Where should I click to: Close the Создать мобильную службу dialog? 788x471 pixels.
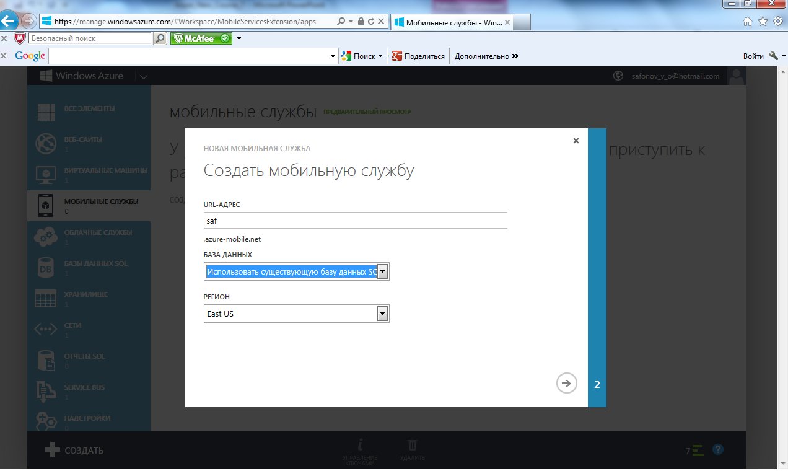pyautogui.click(x=576, y=141)
